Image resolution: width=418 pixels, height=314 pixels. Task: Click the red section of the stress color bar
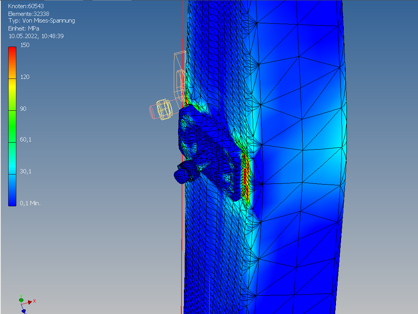[12, 54]
